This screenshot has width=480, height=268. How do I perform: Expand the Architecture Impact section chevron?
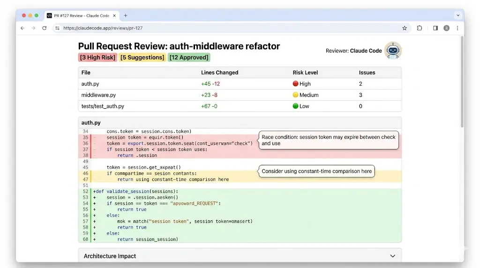point(392,256)
